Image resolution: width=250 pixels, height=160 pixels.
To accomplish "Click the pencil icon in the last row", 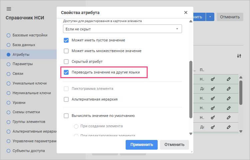I will [229, 127].
